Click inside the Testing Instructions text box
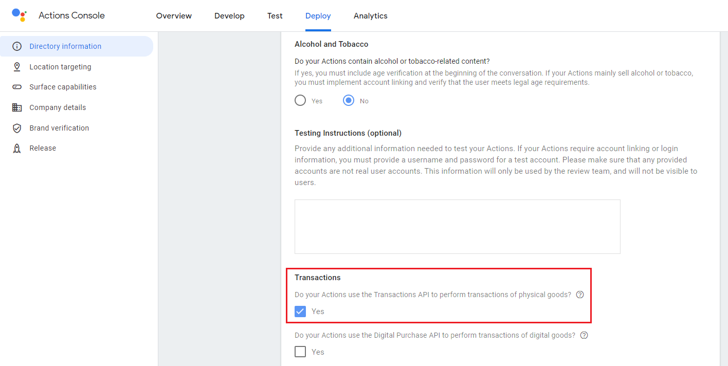The width and height of the screenshot is (728, 366). coord(457,227)
